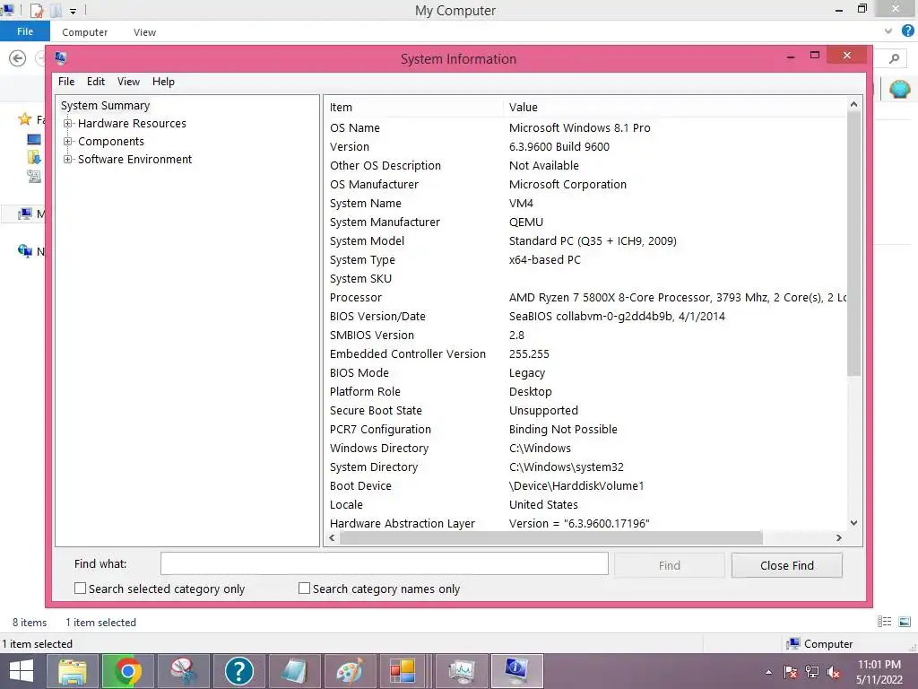Select the Network icon in My Computer sidebar
Screen dimensions: 918x689
(x=24, y=251)
